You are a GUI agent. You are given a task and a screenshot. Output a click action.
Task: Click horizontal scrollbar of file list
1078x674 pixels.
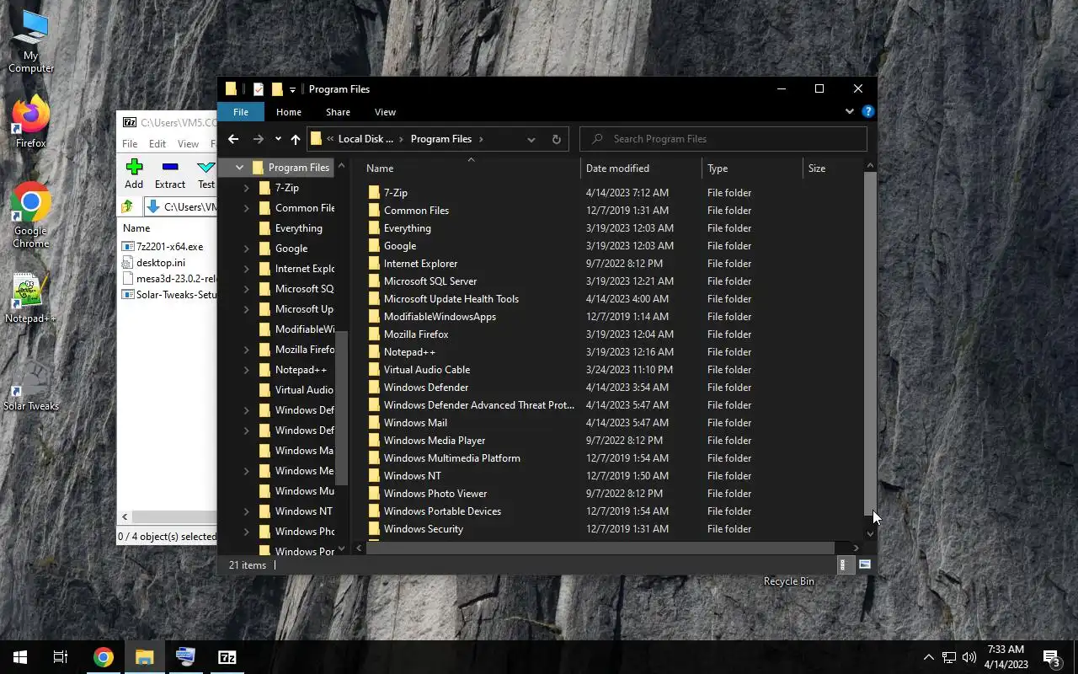[x=600, y=548]
